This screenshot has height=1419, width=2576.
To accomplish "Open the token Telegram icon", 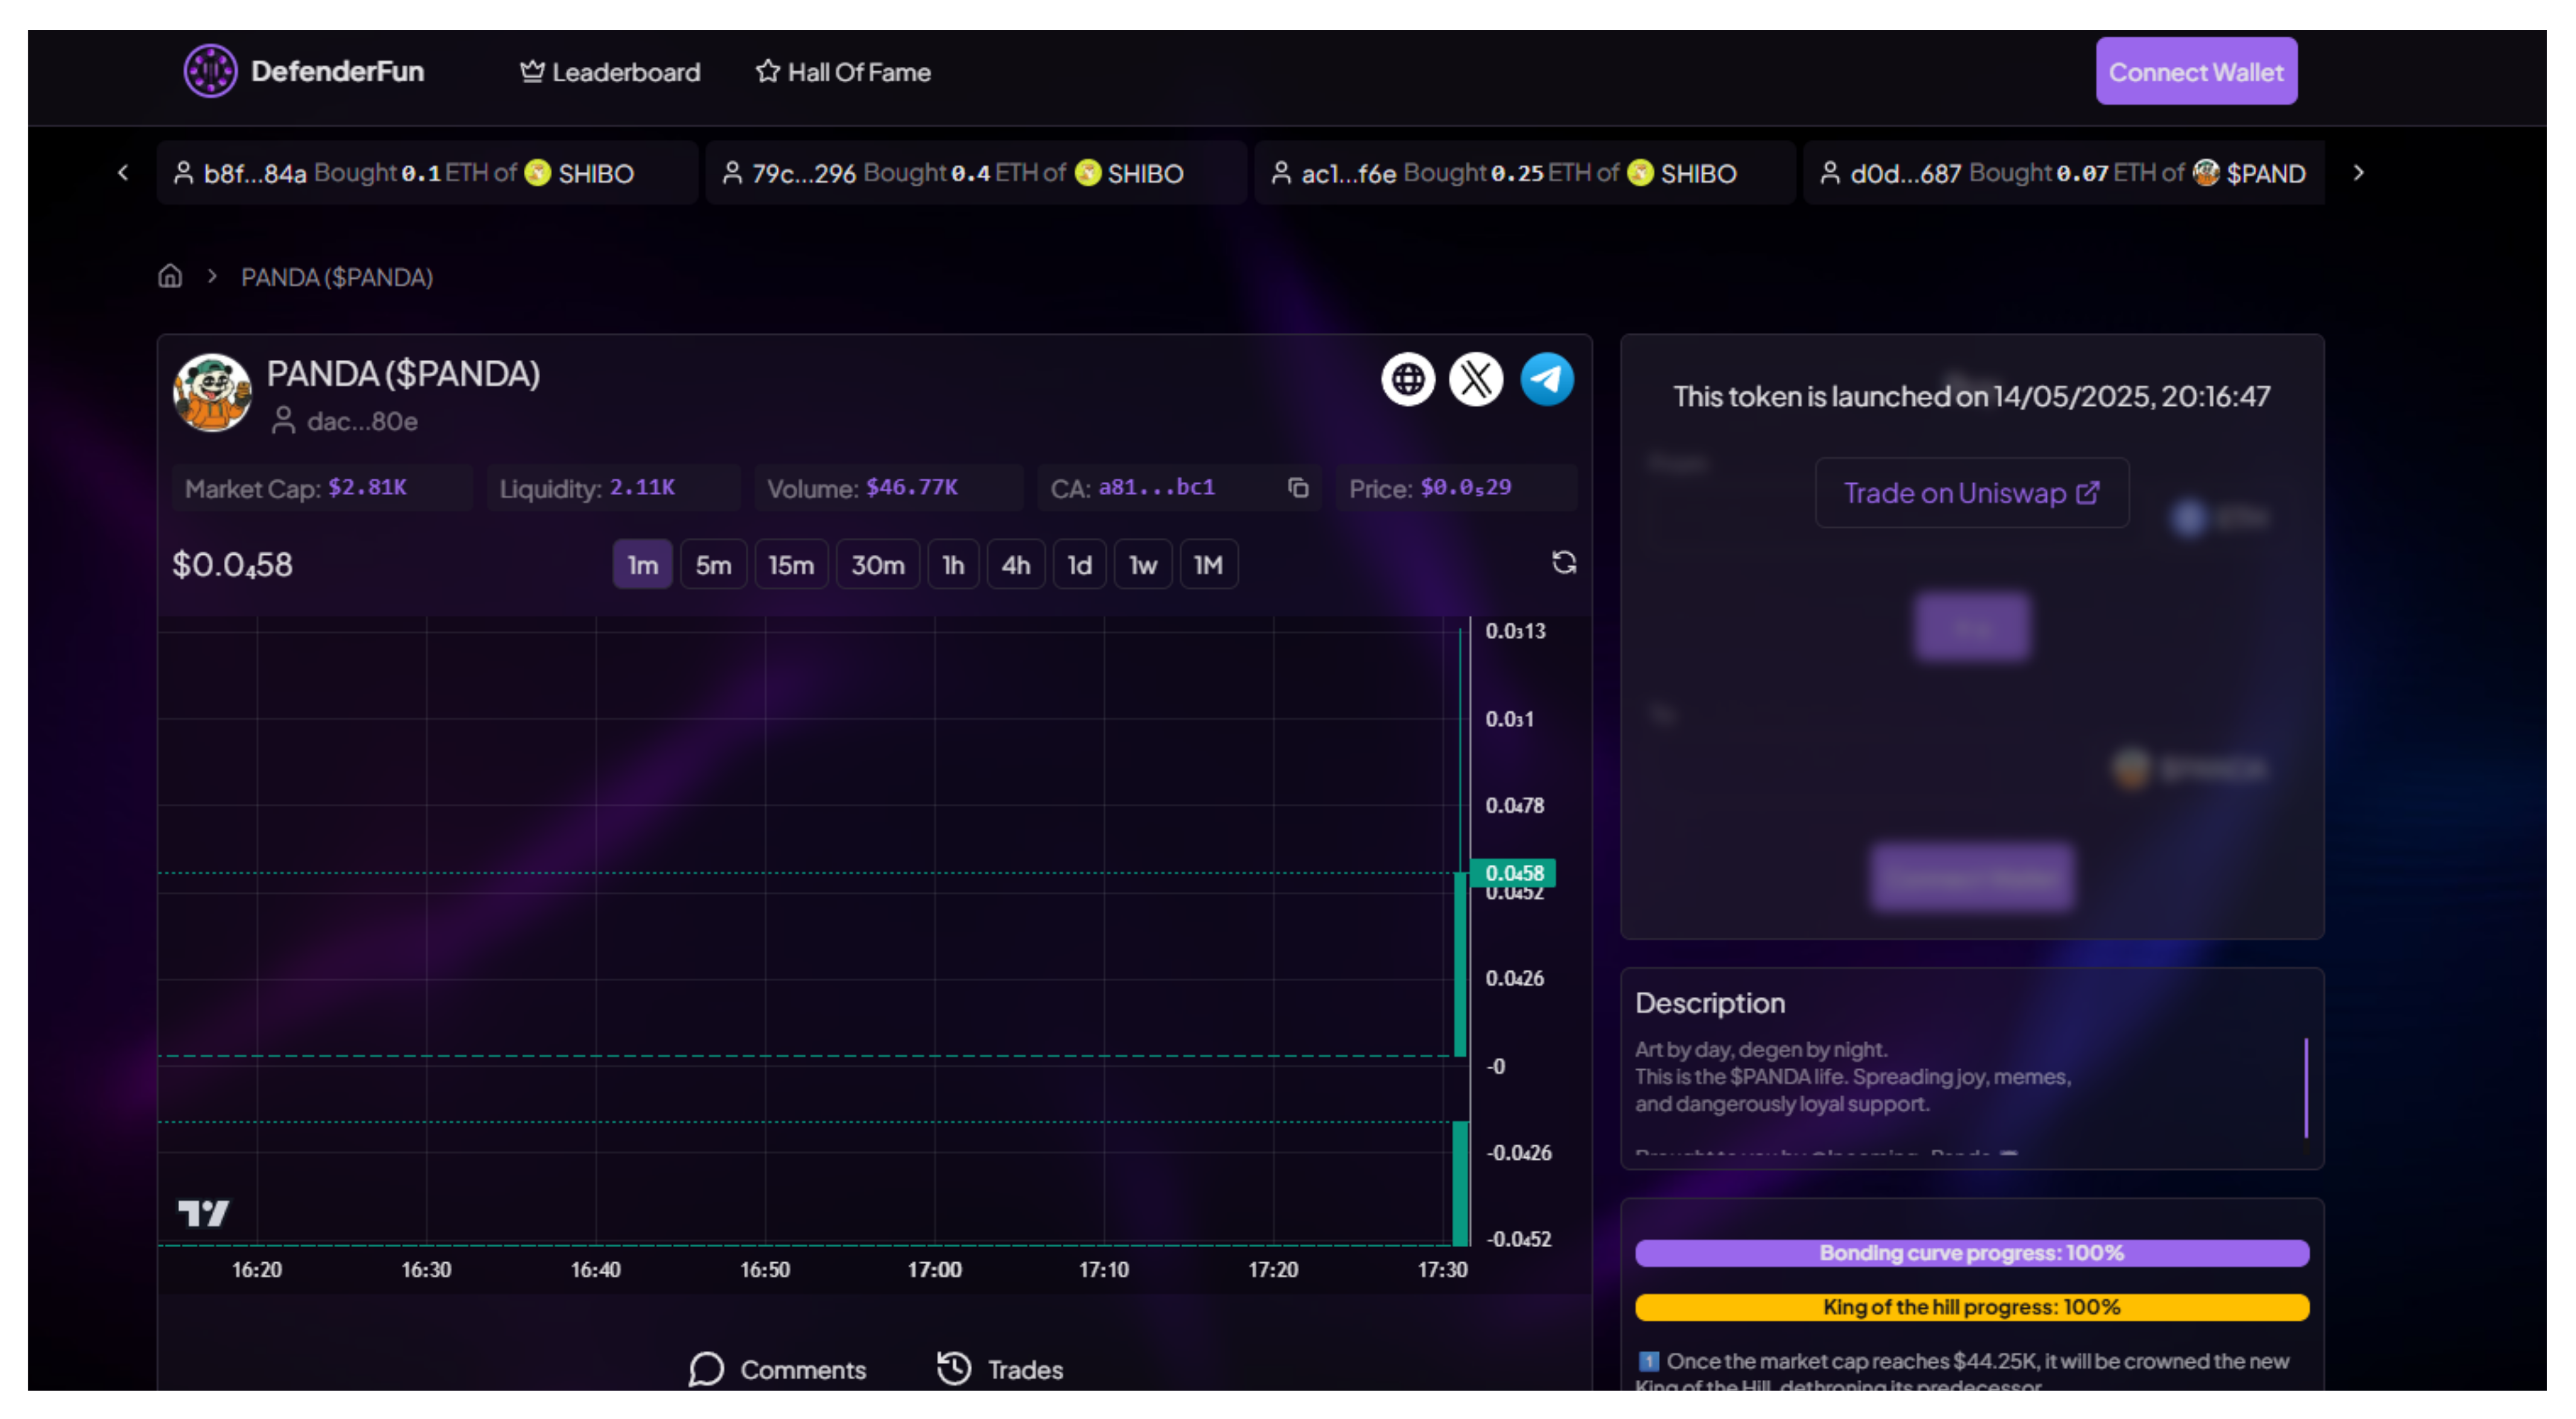I will pyautogui.click(x=1546, y=379).
